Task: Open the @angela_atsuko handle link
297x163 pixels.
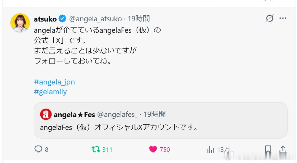Action: click(95, 19)
